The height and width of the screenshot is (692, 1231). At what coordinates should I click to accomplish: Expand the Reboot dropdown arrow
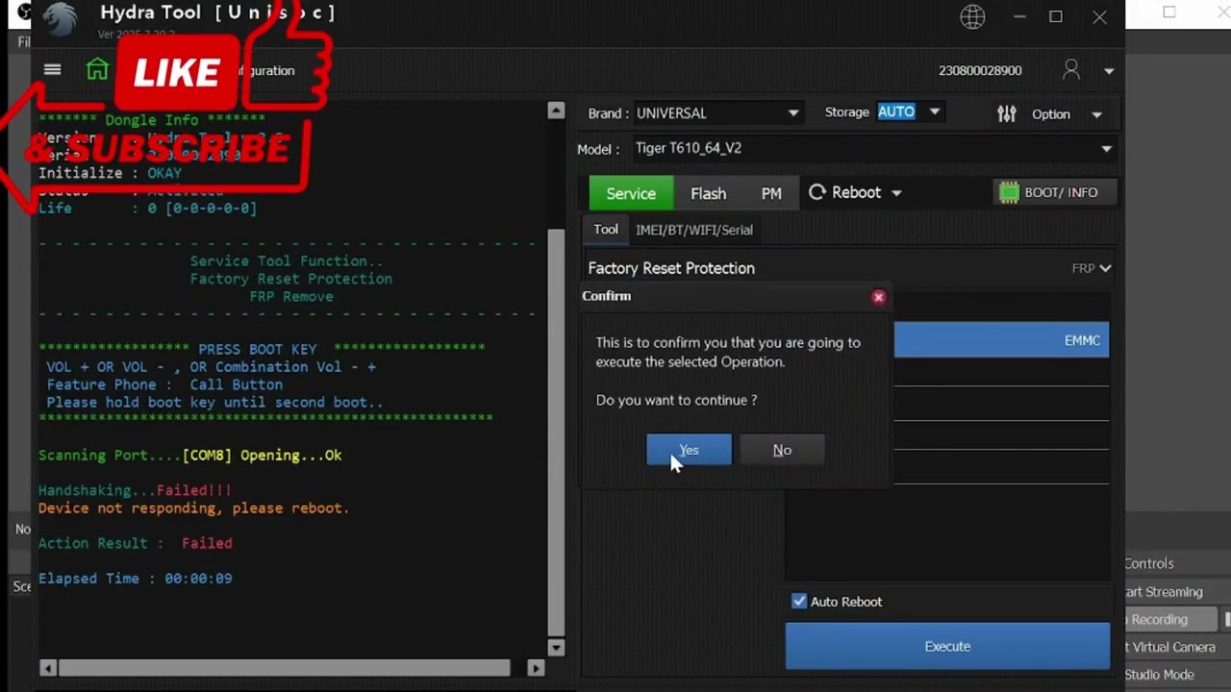point(896,193)
